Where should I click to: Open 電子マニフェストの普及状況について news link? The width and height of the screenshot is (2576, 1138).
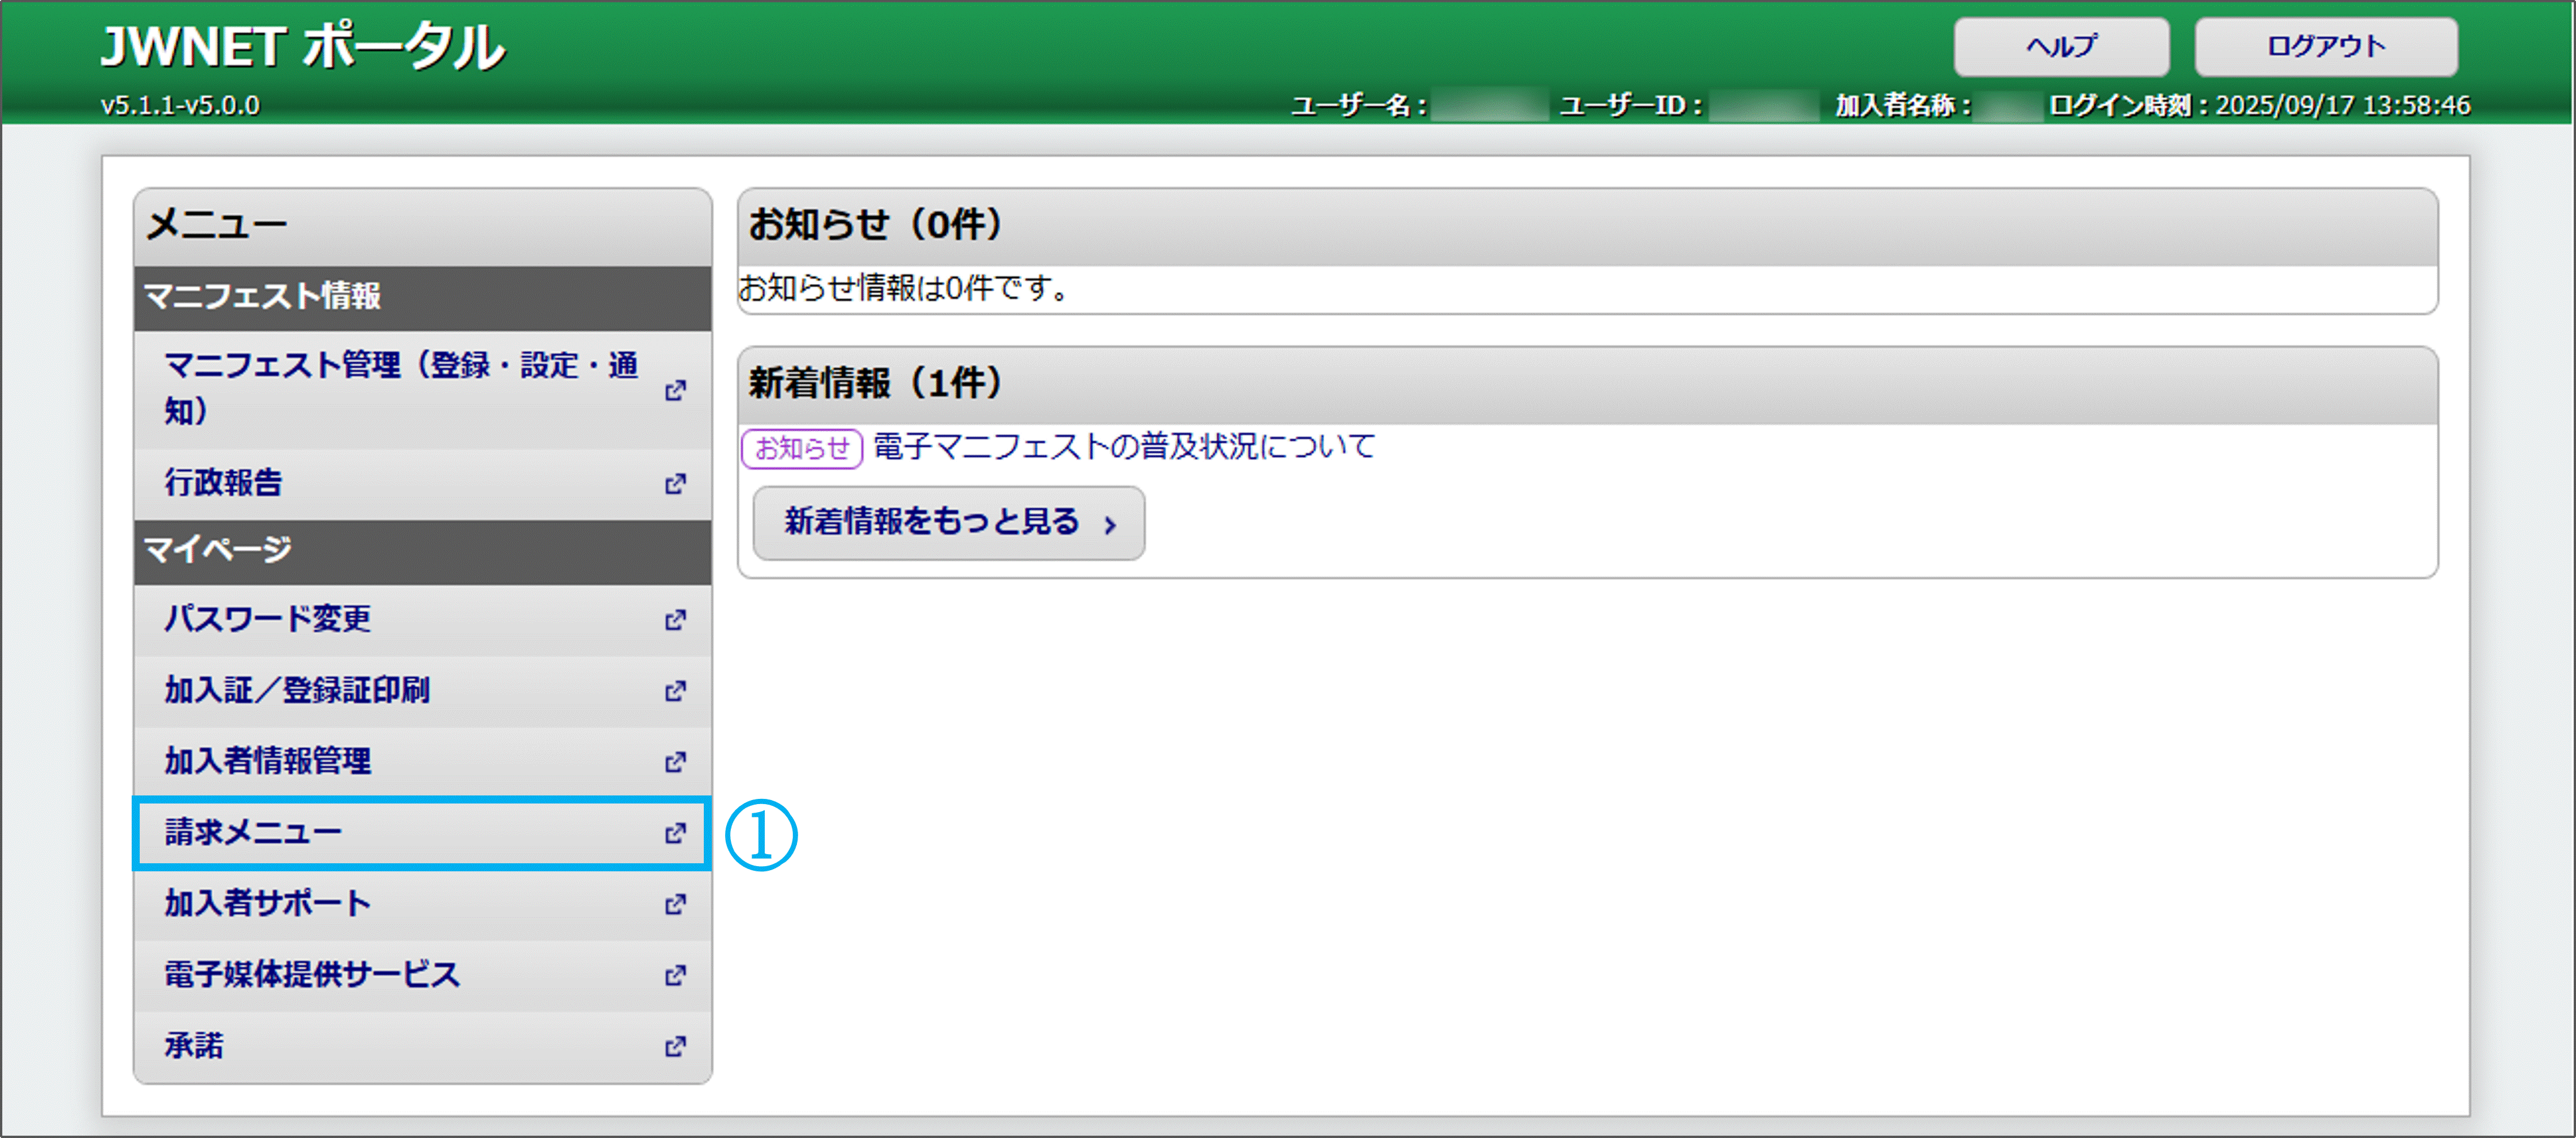point(1123,446)
